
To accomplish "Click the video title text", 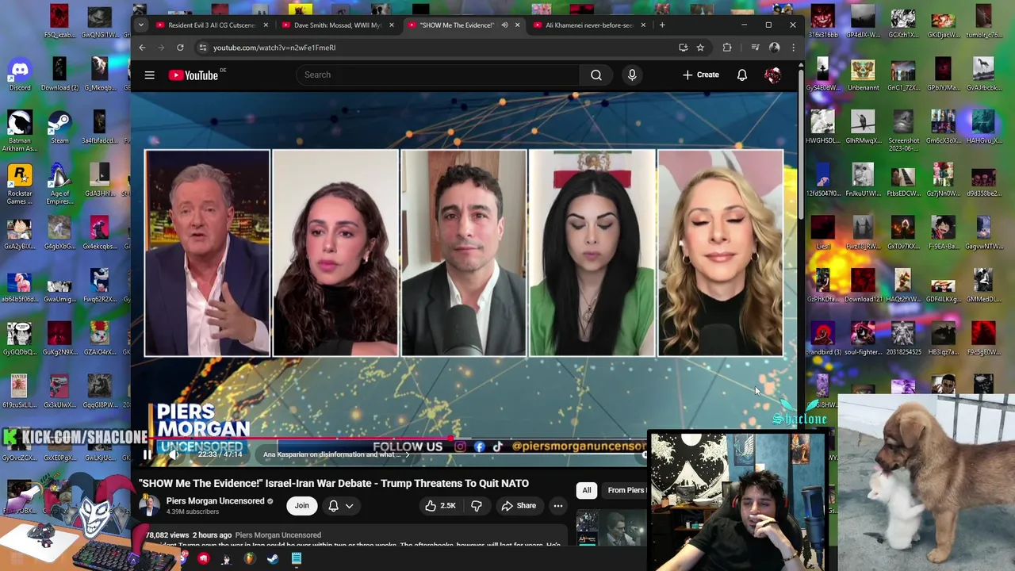I will pos(334,483).
